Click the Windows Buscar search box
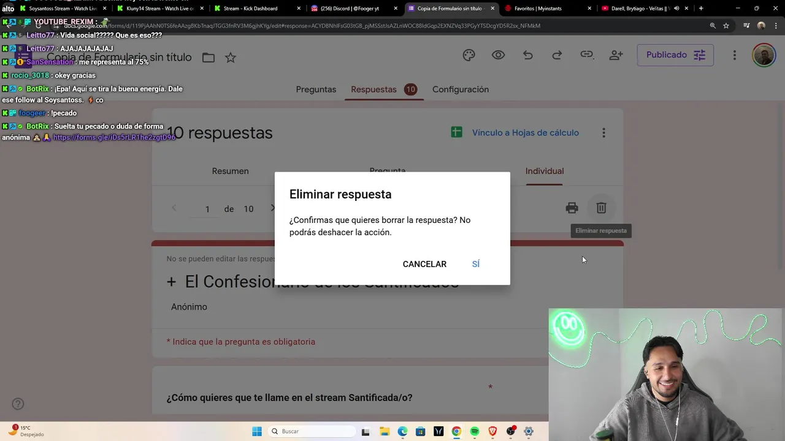785x441 pixels. (x=310, y=431)
